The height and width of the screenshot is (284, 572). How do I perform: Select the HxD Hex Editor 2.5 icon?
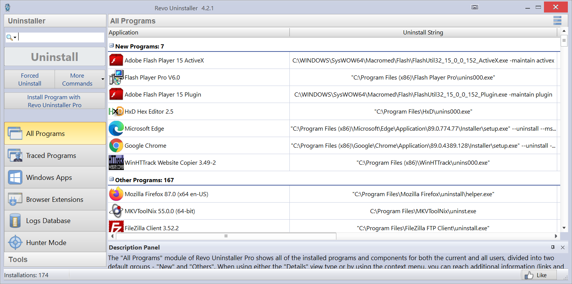click(x=116, y=111)
